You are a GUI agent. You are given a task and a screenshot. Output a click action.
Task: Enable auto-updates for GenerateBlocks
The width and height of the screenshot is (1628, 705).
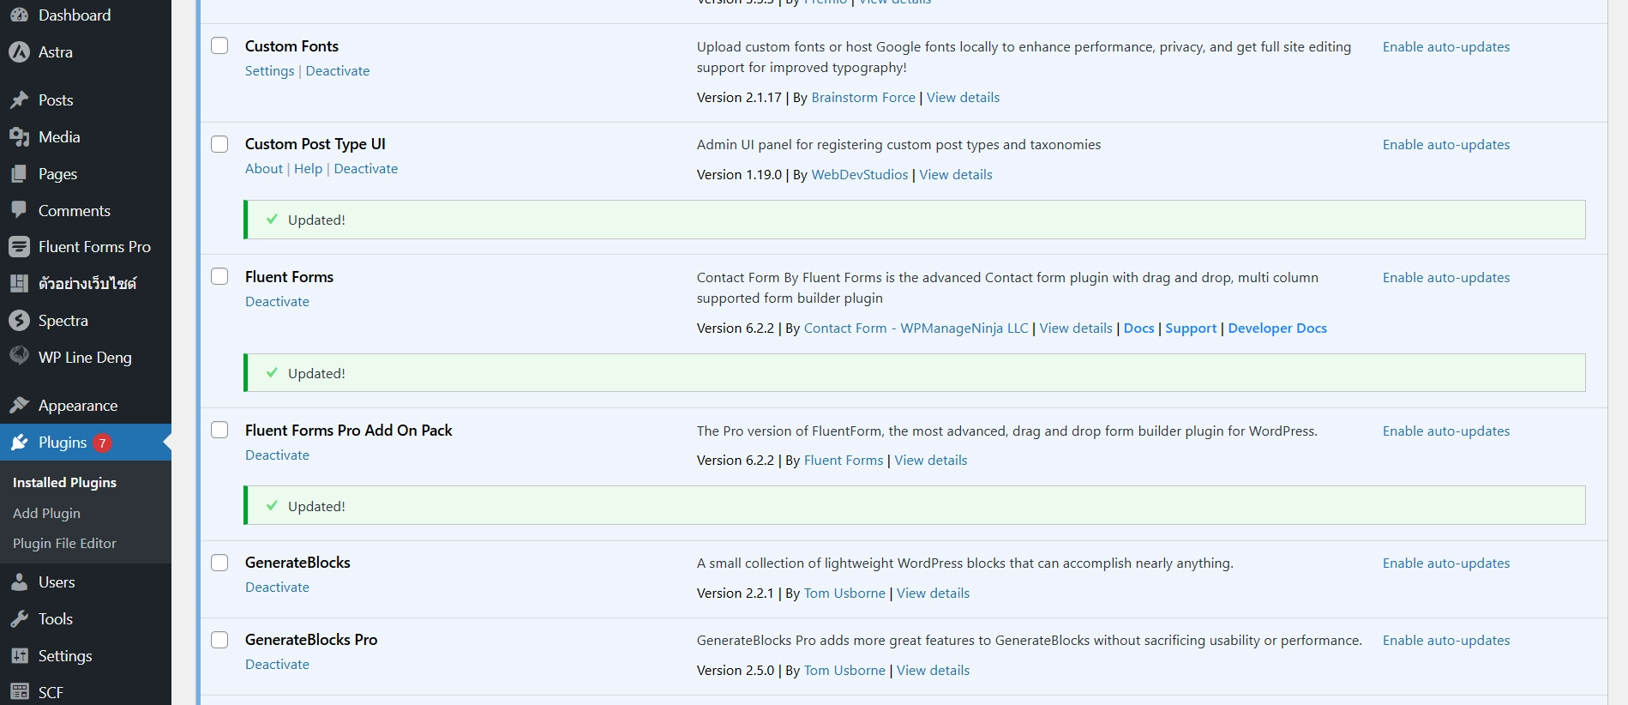pos(1446,563)
